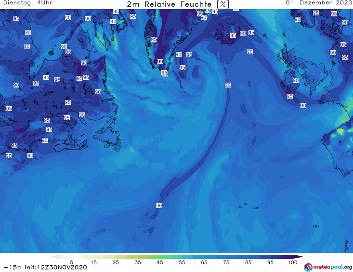Image resolution: width=353 pixels, height=272 pixels.
Task: Pick the dark purple arrow end of color scale
Action: (298, 257)
